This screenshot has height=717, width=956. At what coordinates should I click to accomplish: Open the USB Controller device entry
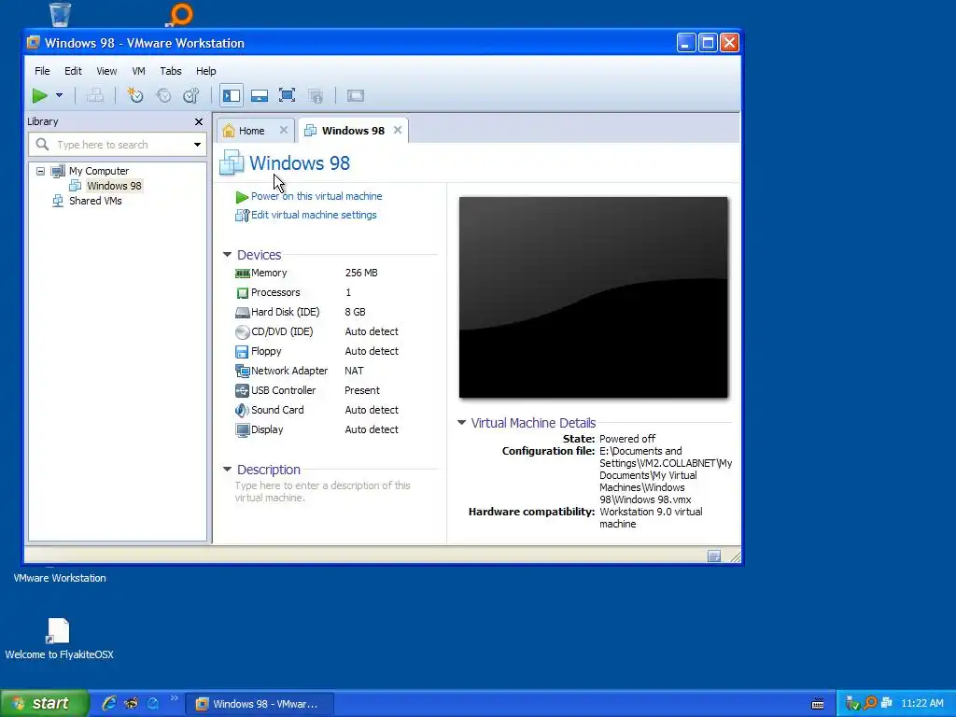283,390
